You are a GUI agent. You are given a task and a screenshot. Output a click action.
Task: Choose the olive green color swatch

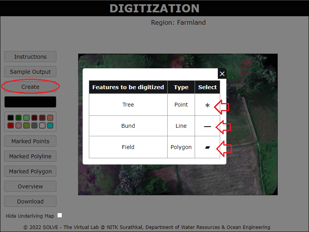click(x=26, y=125)
